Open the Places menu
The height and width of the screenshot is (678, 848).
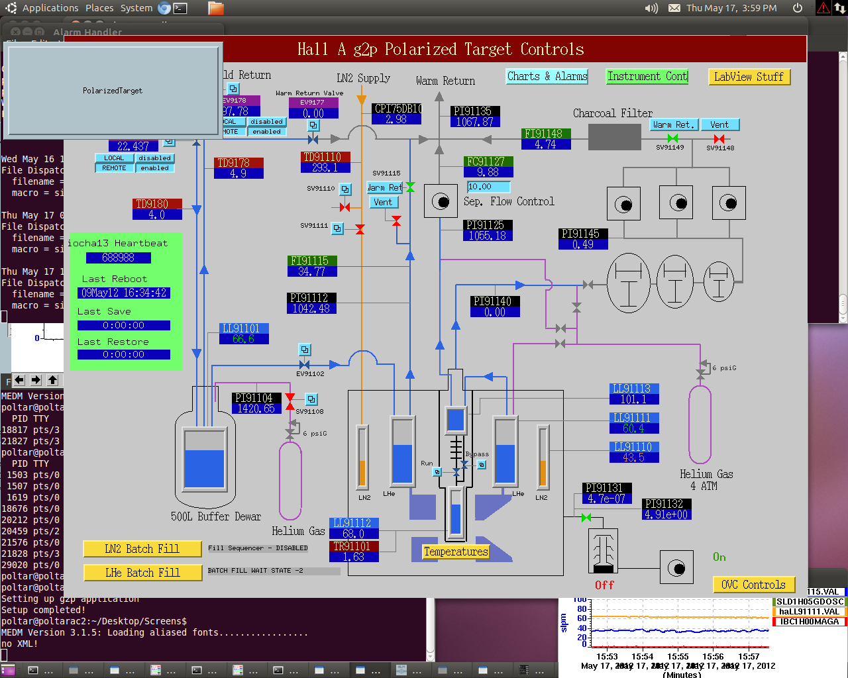click(99, 8)
